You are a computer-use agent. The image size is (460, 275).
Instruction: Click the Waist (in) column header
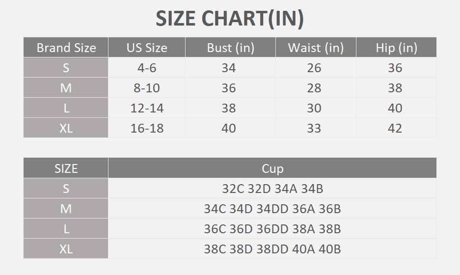pos(316,48)
